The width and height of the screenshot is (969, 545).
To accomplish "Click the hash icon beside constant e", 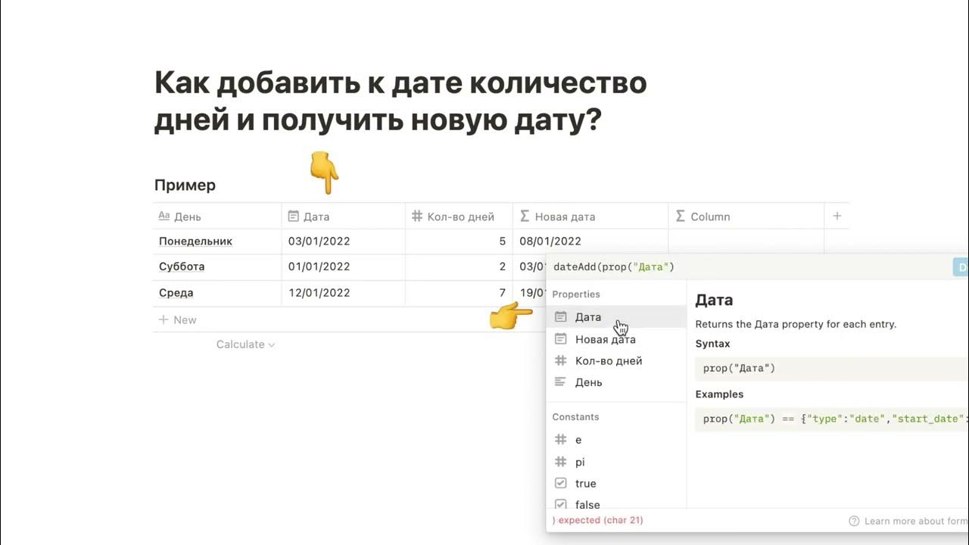I will tap(560, 440).
